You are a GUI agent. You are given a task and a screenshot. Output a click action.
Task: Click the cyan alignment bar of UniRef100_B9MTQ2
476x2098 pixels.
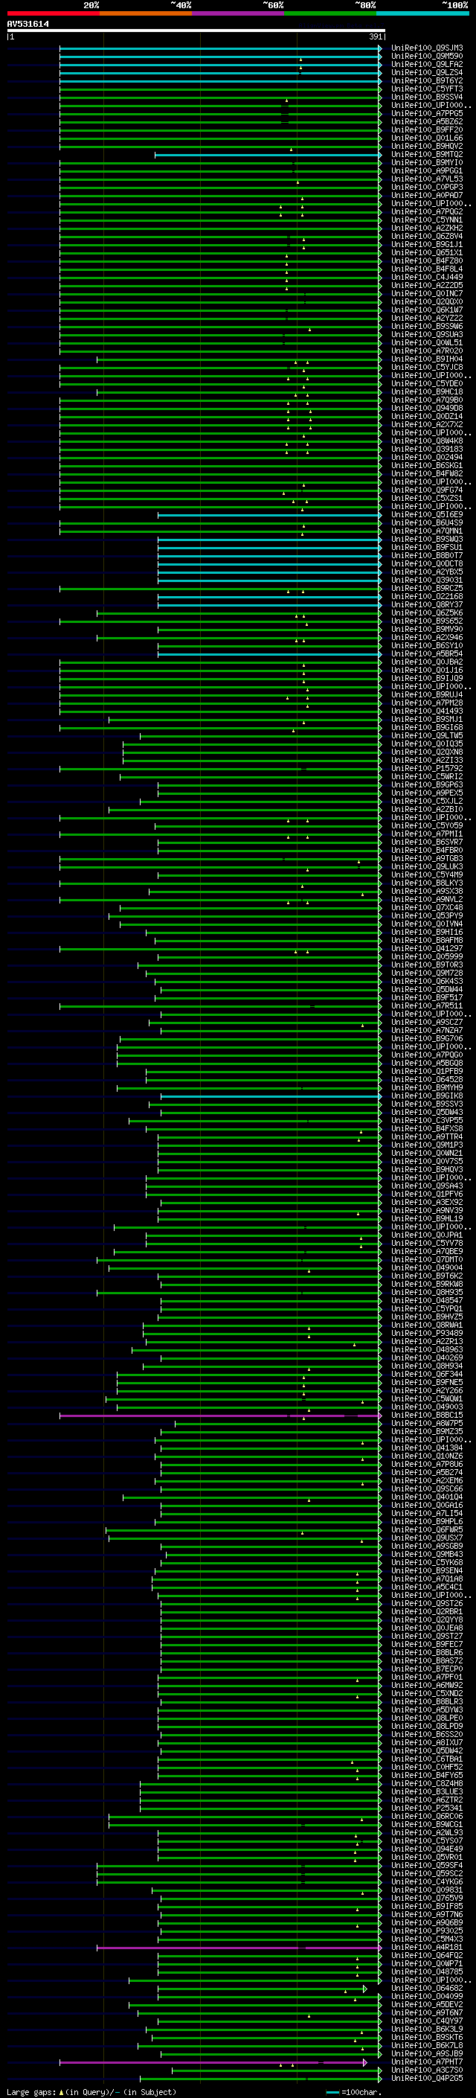268,155
